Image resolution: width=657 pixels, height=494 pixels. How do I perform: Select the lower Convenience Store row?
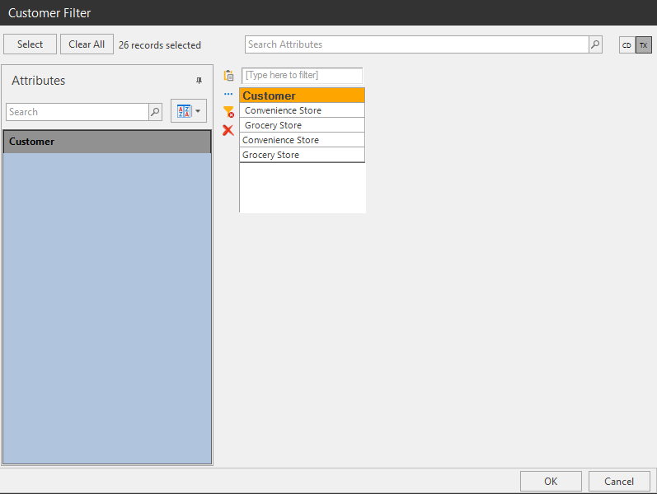tap(302, 140)
